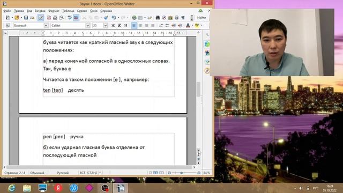
Task: Open the Вид menu
Action: [29, 11]
